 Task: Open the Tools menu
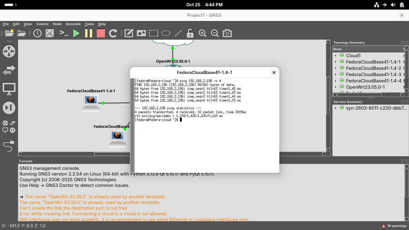tap(89, 24)
